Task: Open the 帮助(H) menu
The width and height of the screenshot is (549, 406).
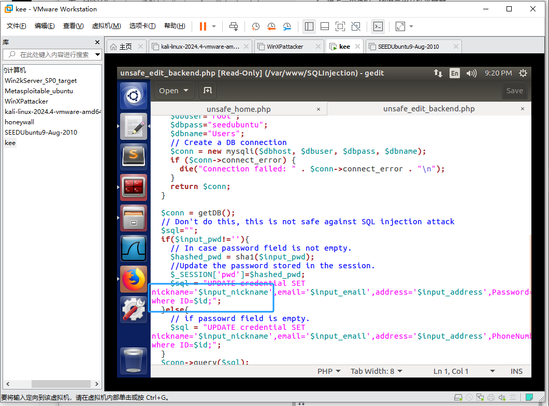Action: coord(175,26)
